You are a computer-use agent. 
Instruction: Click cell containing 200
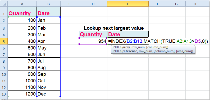pos(22,27)
